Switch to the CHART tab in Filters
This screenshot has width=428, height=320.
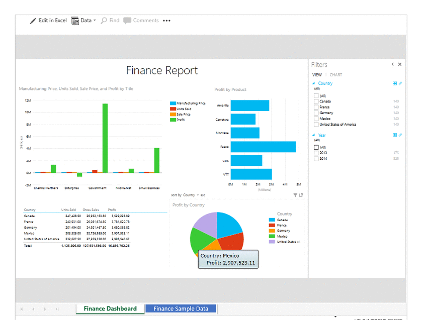(336, 74)
